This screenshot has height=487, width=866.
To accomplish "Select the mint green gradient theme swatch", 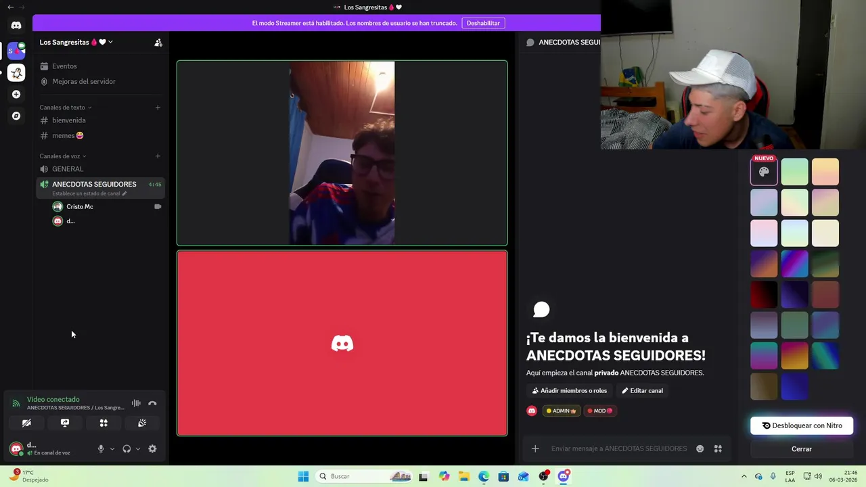I will coord(795,172).
